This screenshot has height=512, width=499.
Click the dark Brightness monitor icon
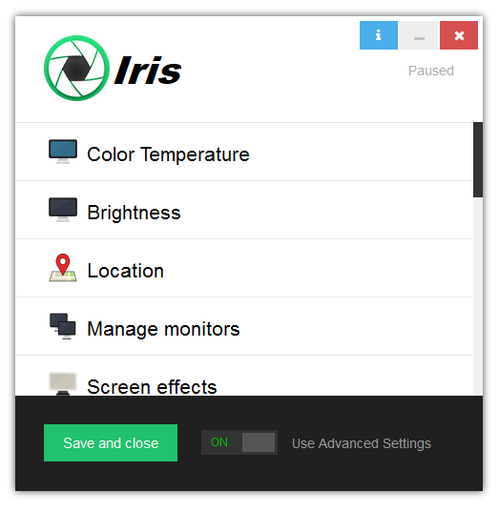(x=63, y=210)
